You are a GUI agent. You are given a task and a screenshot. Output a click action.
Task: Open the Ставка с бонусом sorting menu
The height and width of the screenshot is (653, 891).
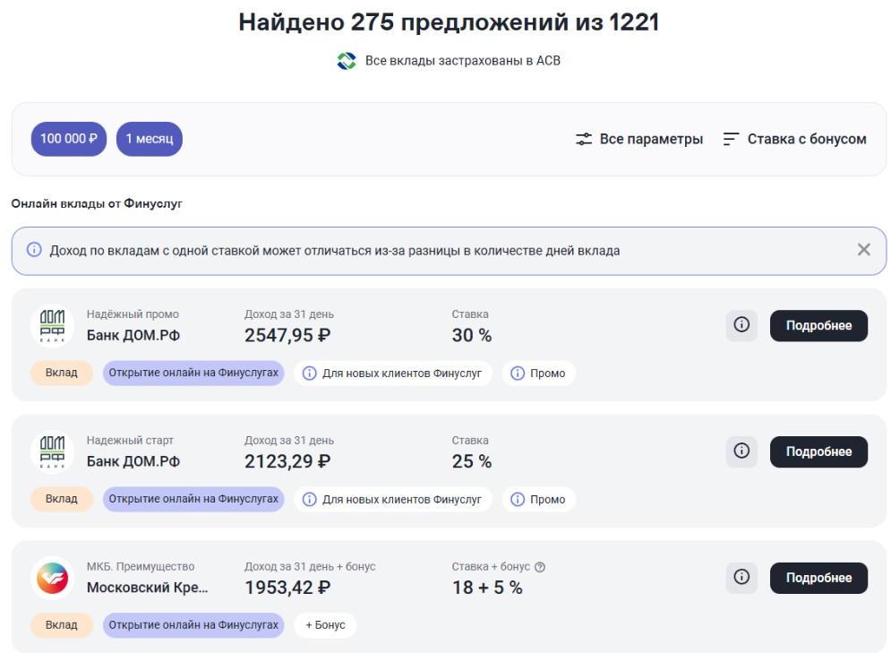(x=794, y=139)
